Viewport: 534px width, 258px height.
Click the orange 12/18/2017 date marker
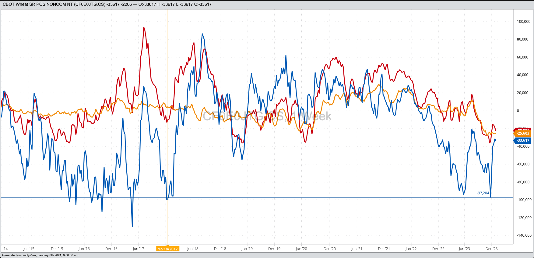[168, 249]
